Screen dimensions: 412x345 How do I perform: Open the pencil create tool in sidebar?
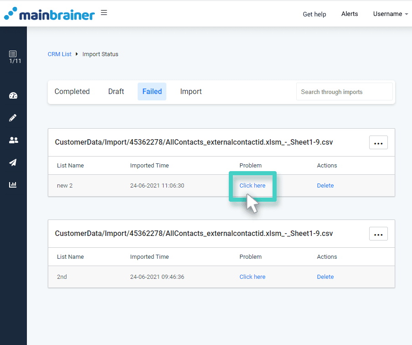coord(13,118)
